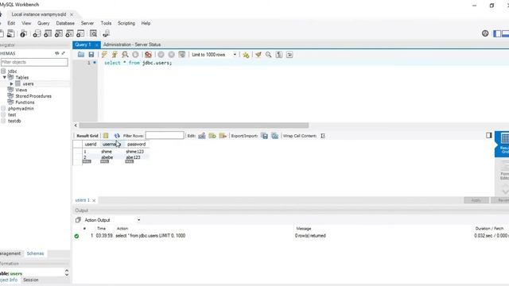This screenshot has height=286, width=509.
Task: Click in the Filter Rows input
Action: click(x=165, y=135)
